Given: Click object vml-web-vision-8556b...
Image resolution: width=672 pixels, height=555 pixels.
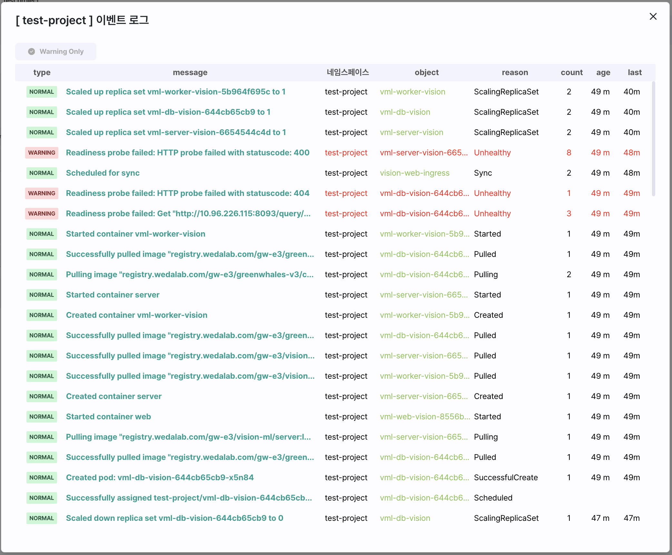Looking at the screenshot, I should click(425, 417).
